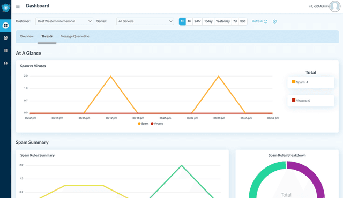Open the Server dropdown All Servers
Viewport: 343px width, 198px height.
click(145, 21)
